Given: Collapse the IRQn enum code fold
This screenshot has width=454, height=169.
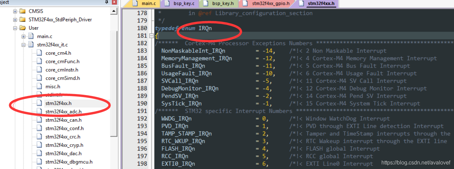Looking at the screenshot, I should coord(151,36).
